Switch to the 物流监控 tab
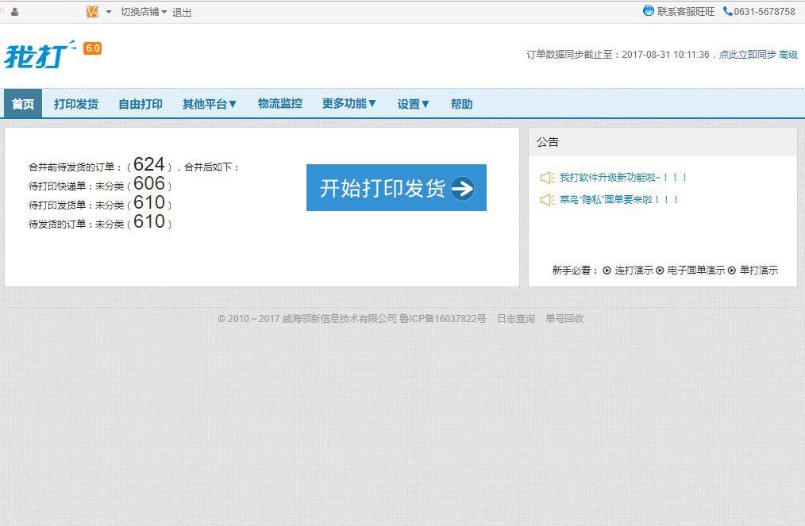The height and width of the screenshot is (526, 805). [279, 103]
